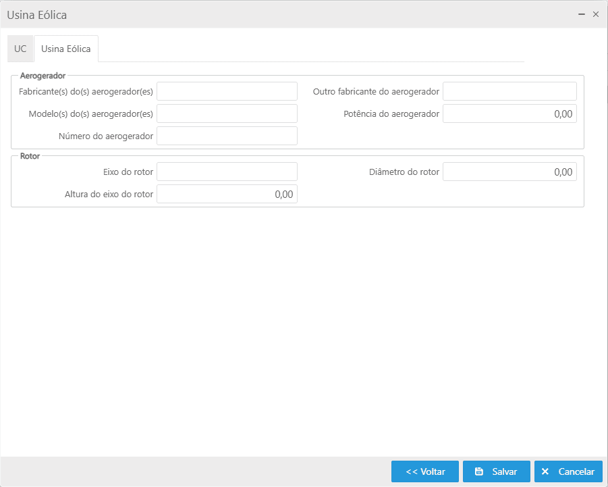Click the Diâmetro do rotor label text

pos(404,172)
